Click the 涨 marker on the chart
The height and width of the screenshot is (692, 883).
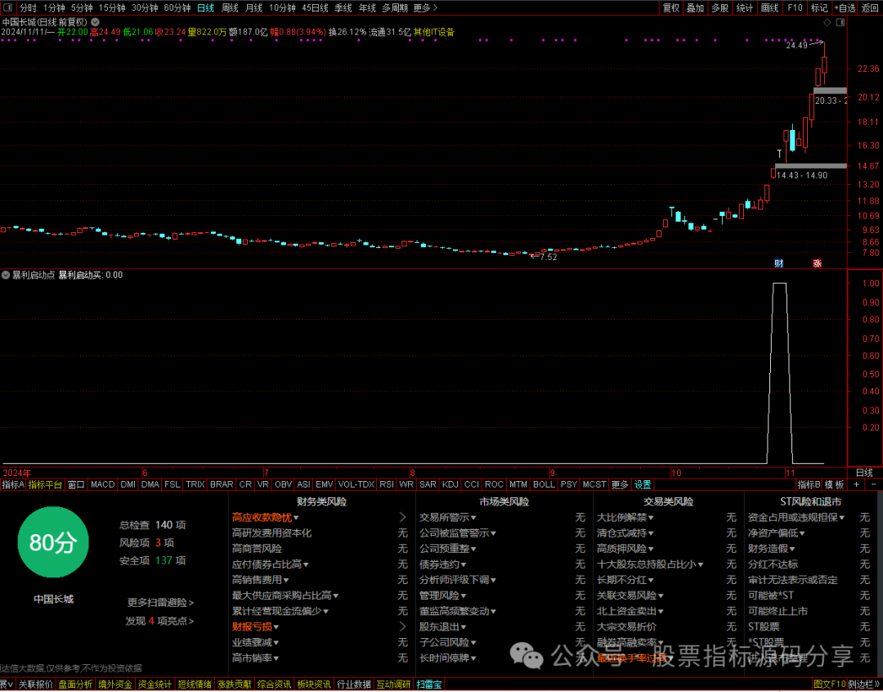tap(817, 263)
